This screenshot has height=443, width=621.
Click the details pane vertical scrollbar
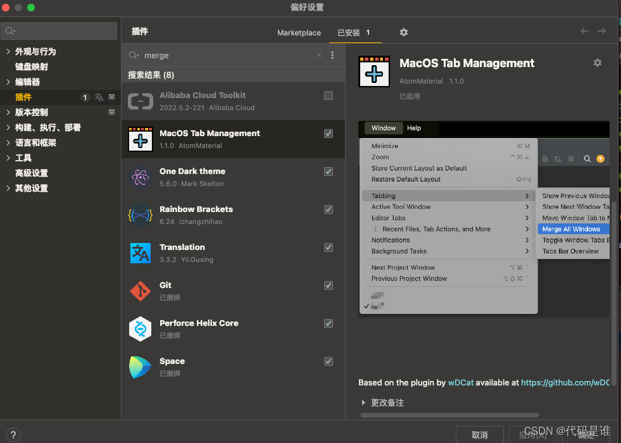coord(614,293)
